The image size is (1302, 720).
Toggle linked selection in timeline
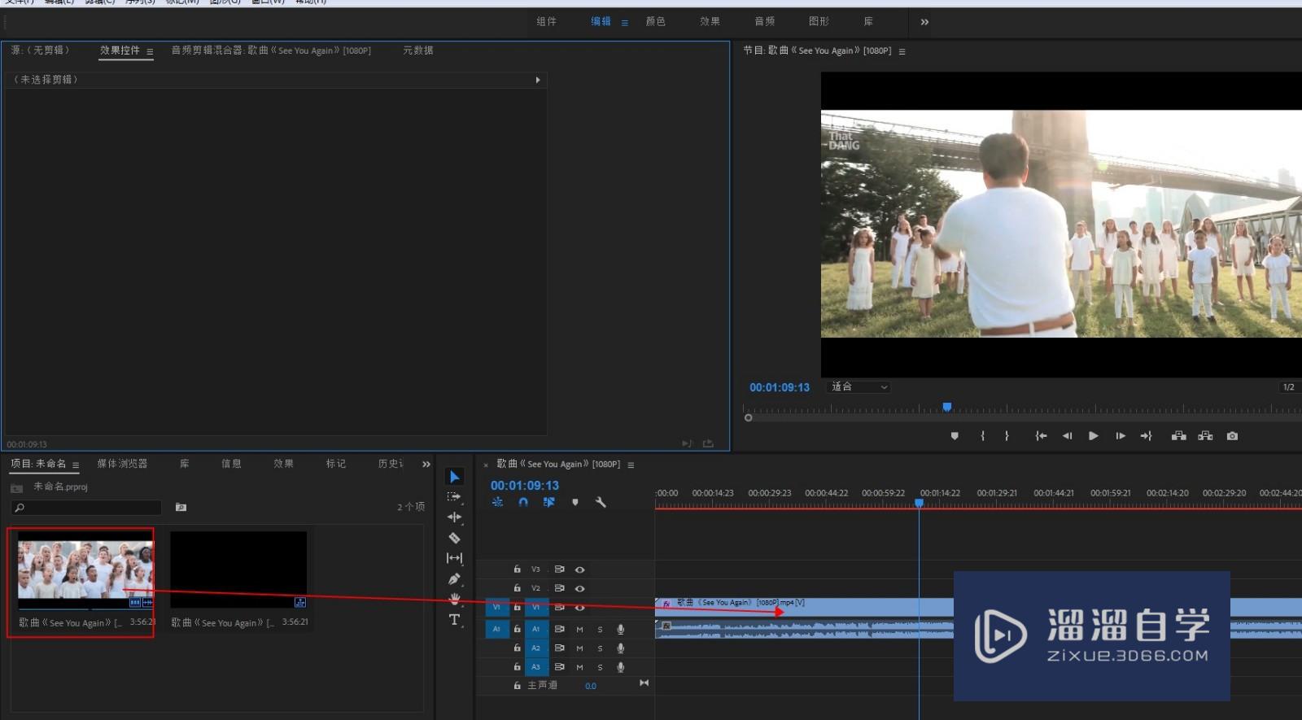549,502
